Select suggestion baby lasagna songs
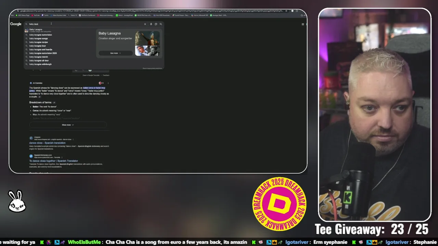The image size is (438, 246). coord(38,39)
